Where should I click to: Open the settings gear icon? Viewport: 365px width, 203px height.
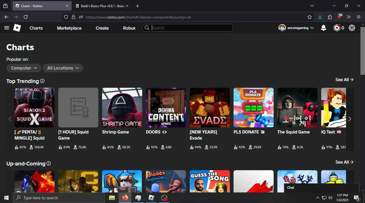pos(352,28)
